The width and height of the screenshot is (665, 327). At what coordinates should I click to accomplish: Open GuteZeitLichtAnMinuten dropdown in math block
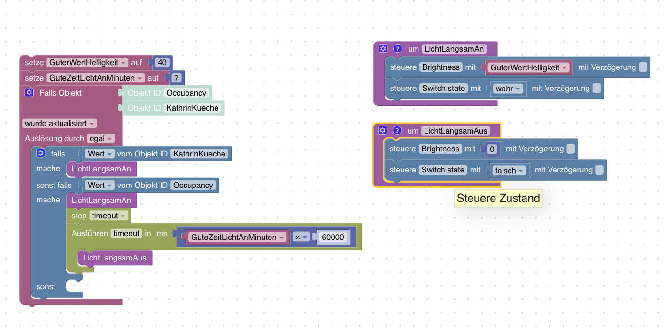pos(237,237)
